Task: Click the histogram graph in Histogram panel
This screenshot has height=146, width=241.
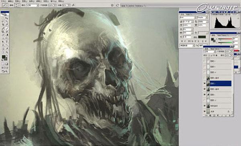Action: tap(226, 22)
